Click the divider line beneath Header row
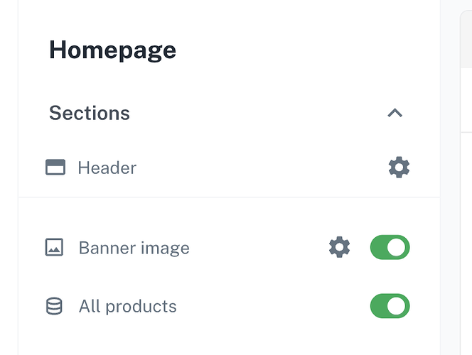This screenshot has height=355, width=472. coord(229,197)
